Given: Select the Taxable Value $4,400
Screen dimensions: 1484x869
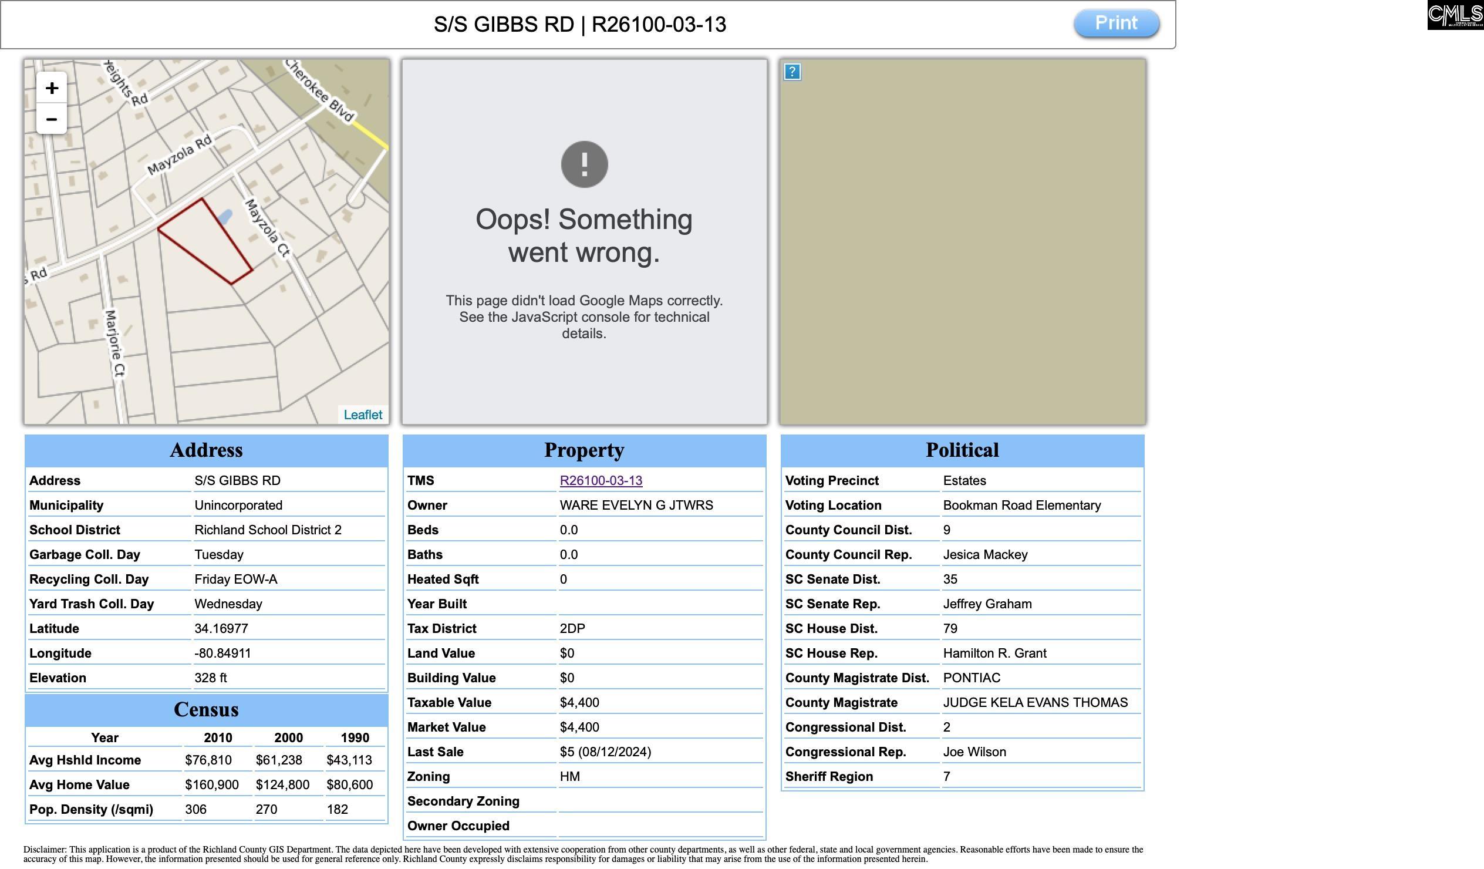Looking at the screenshot, I should (x=579, y=703).
